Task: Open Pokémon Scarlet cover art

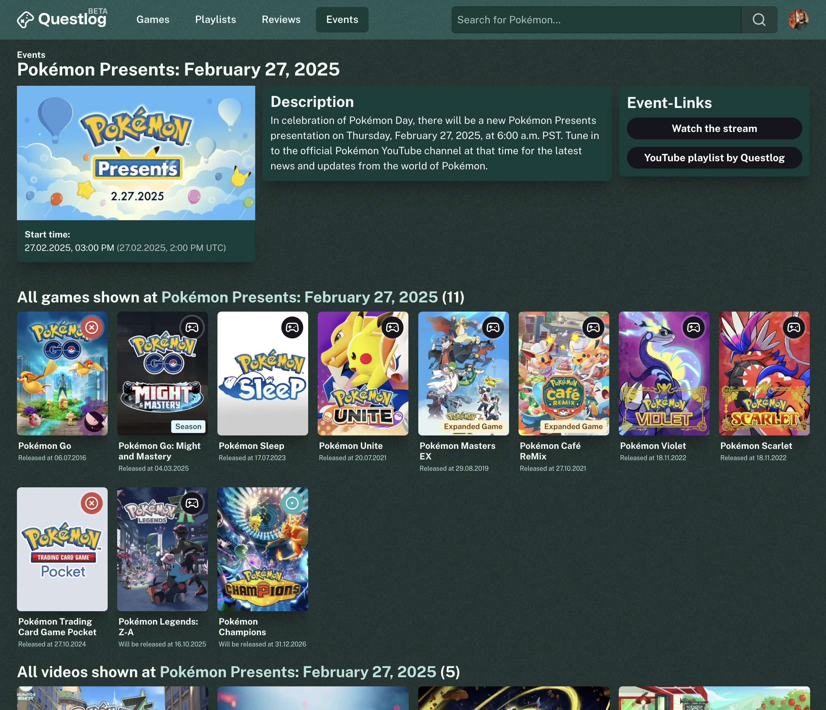Action: coord(764,373)
